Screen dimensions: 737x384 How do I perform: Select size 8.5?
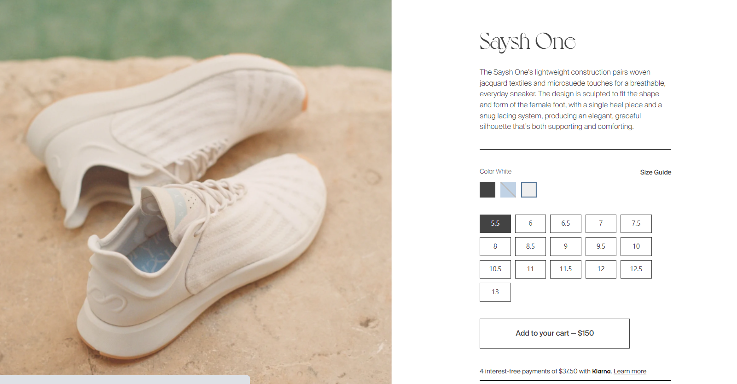[530, 246]
